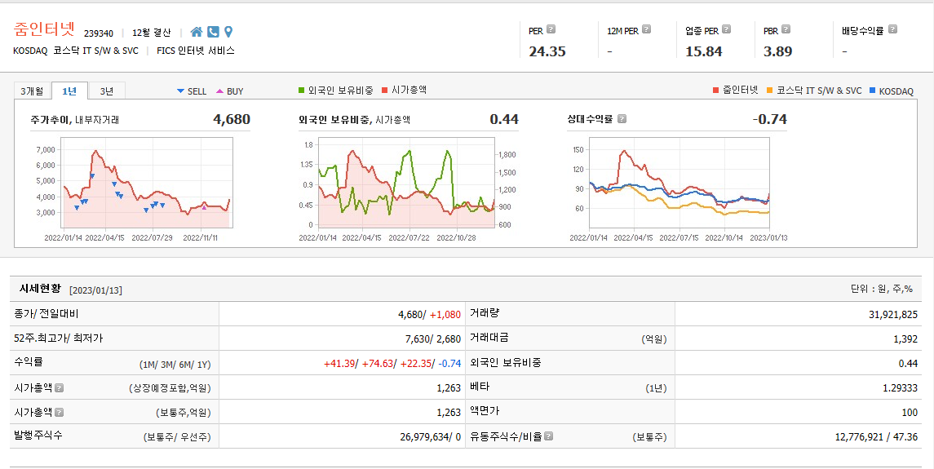Viewport: 934px width, 469px height.
Task: Click the 베타 value 1.29333
Action: tap(900, 388)
